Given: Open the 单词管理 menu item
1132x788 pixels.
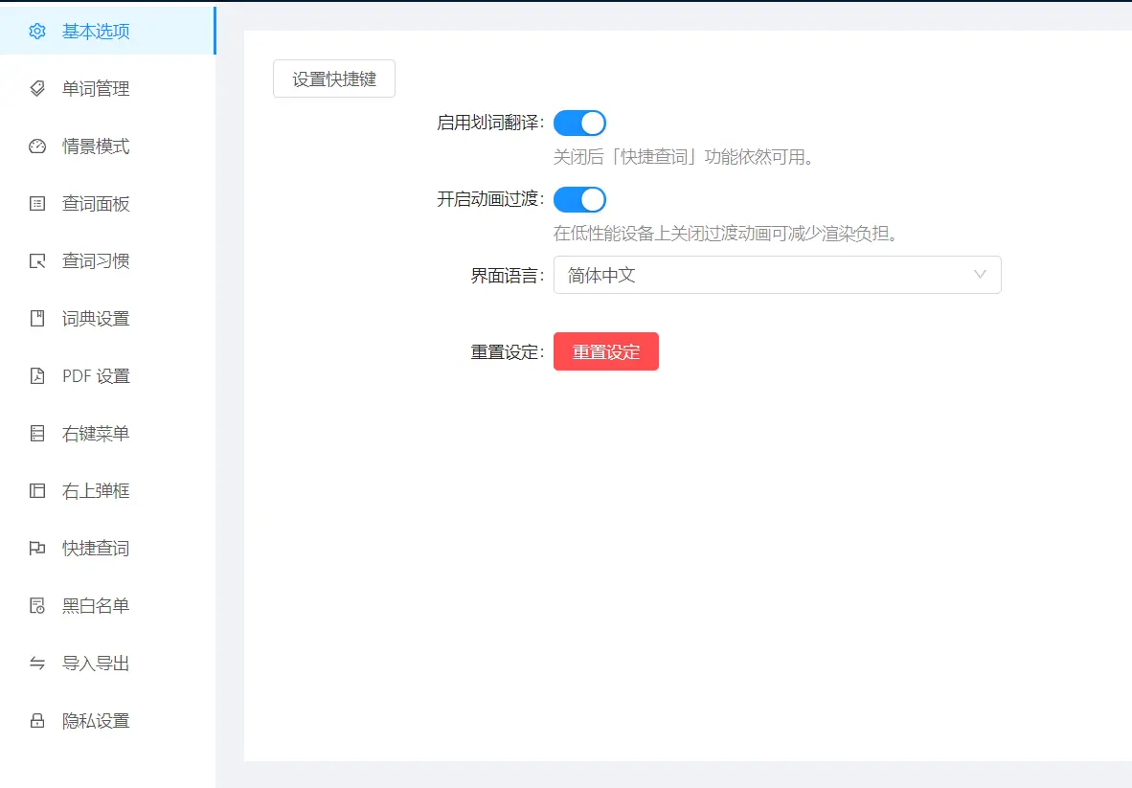Looking at the screenshot, I should pos(107,89).
